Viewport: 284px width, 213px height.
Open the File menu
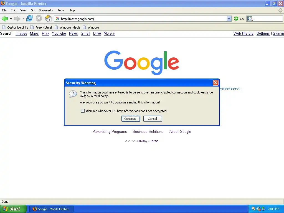click(x=4, y=10)
